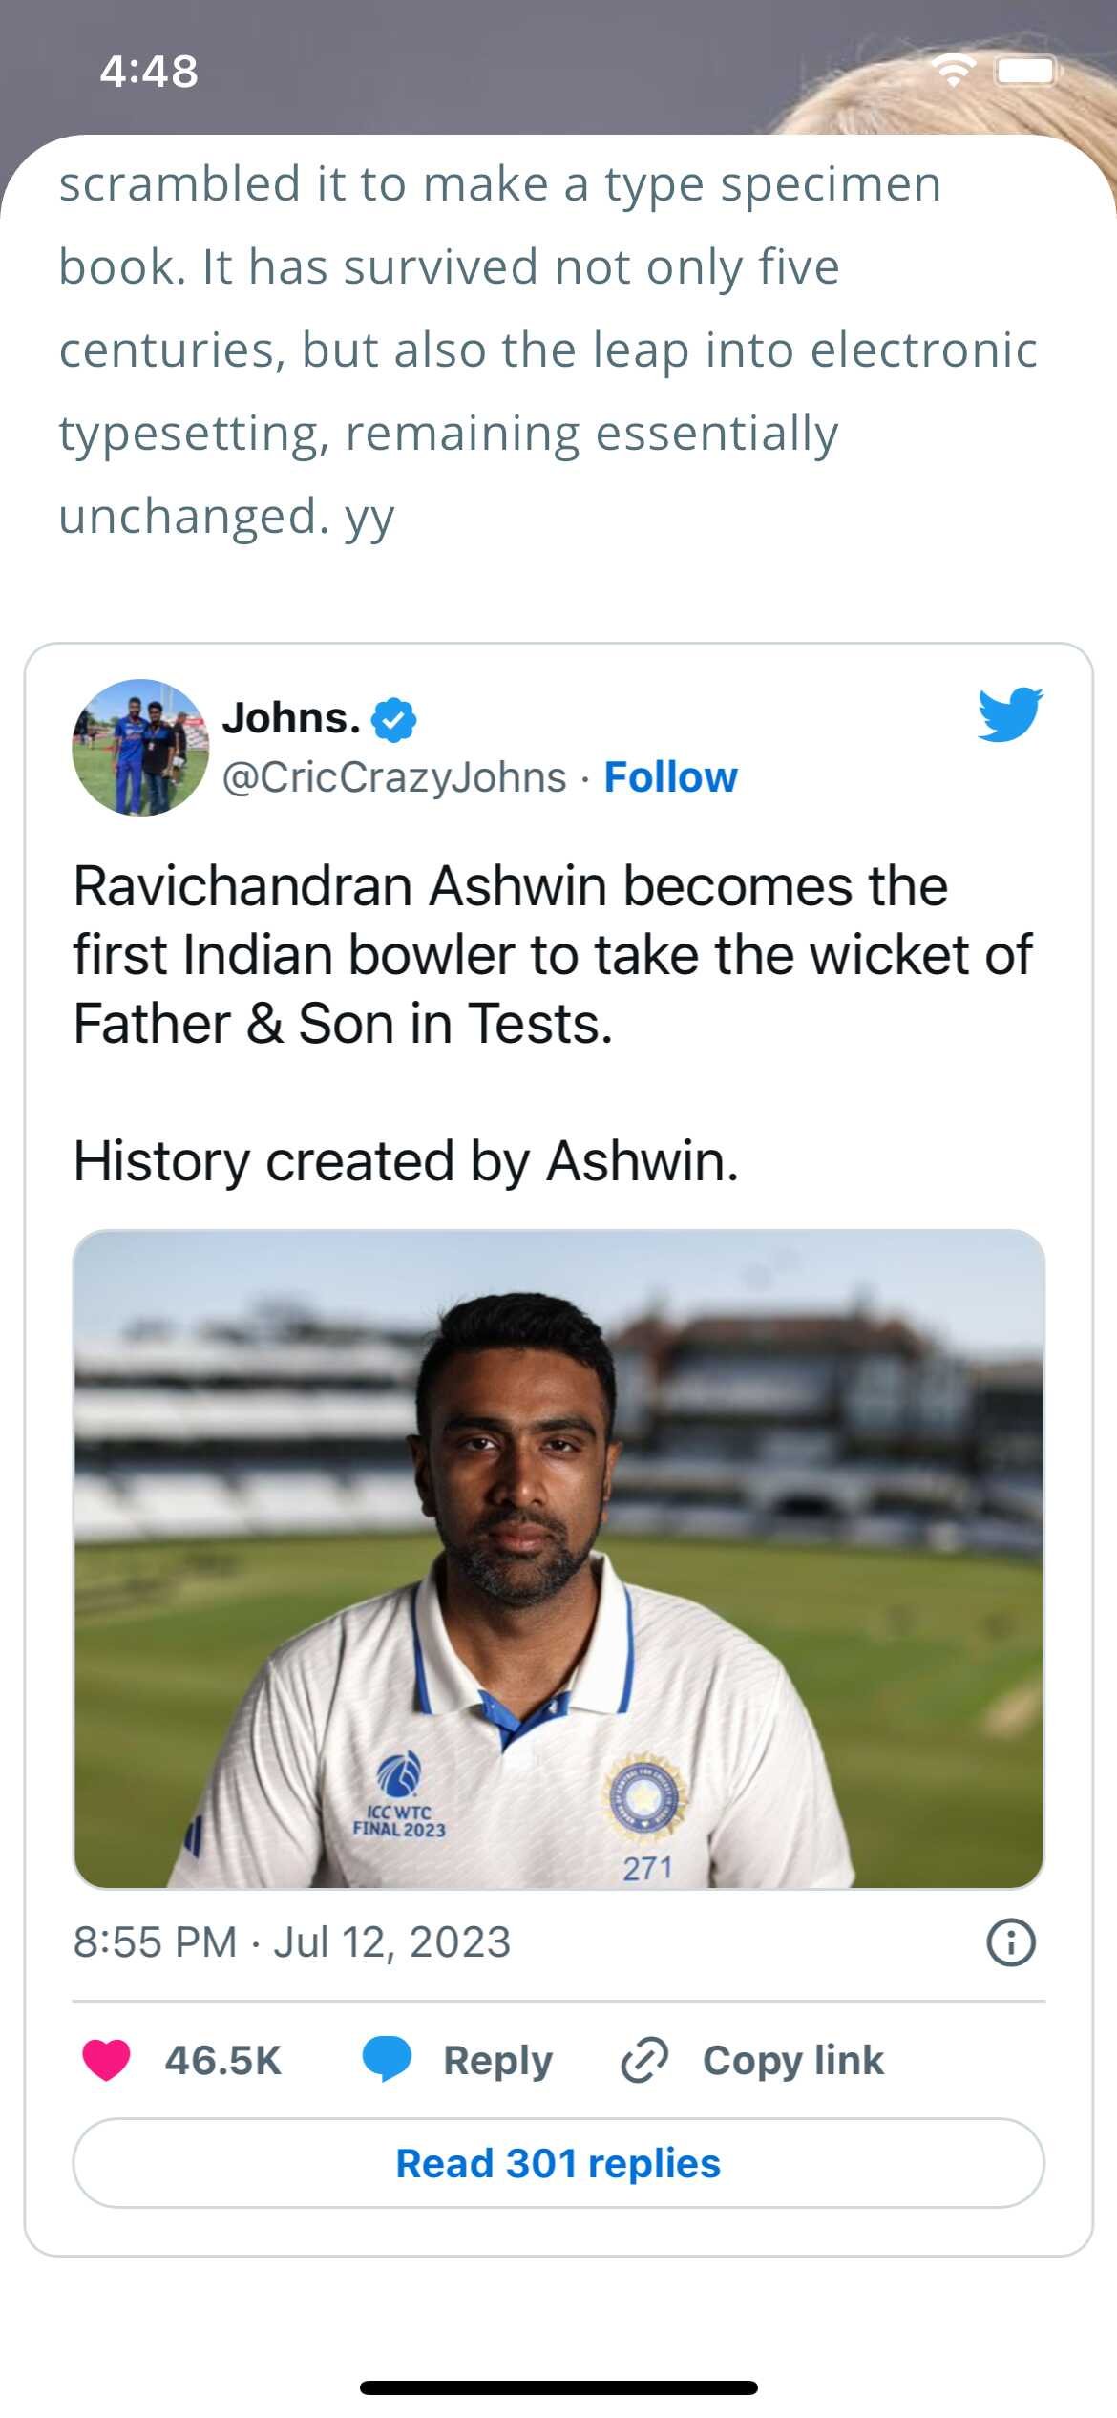Tap the blue verified badge beside Johns.

393,720
